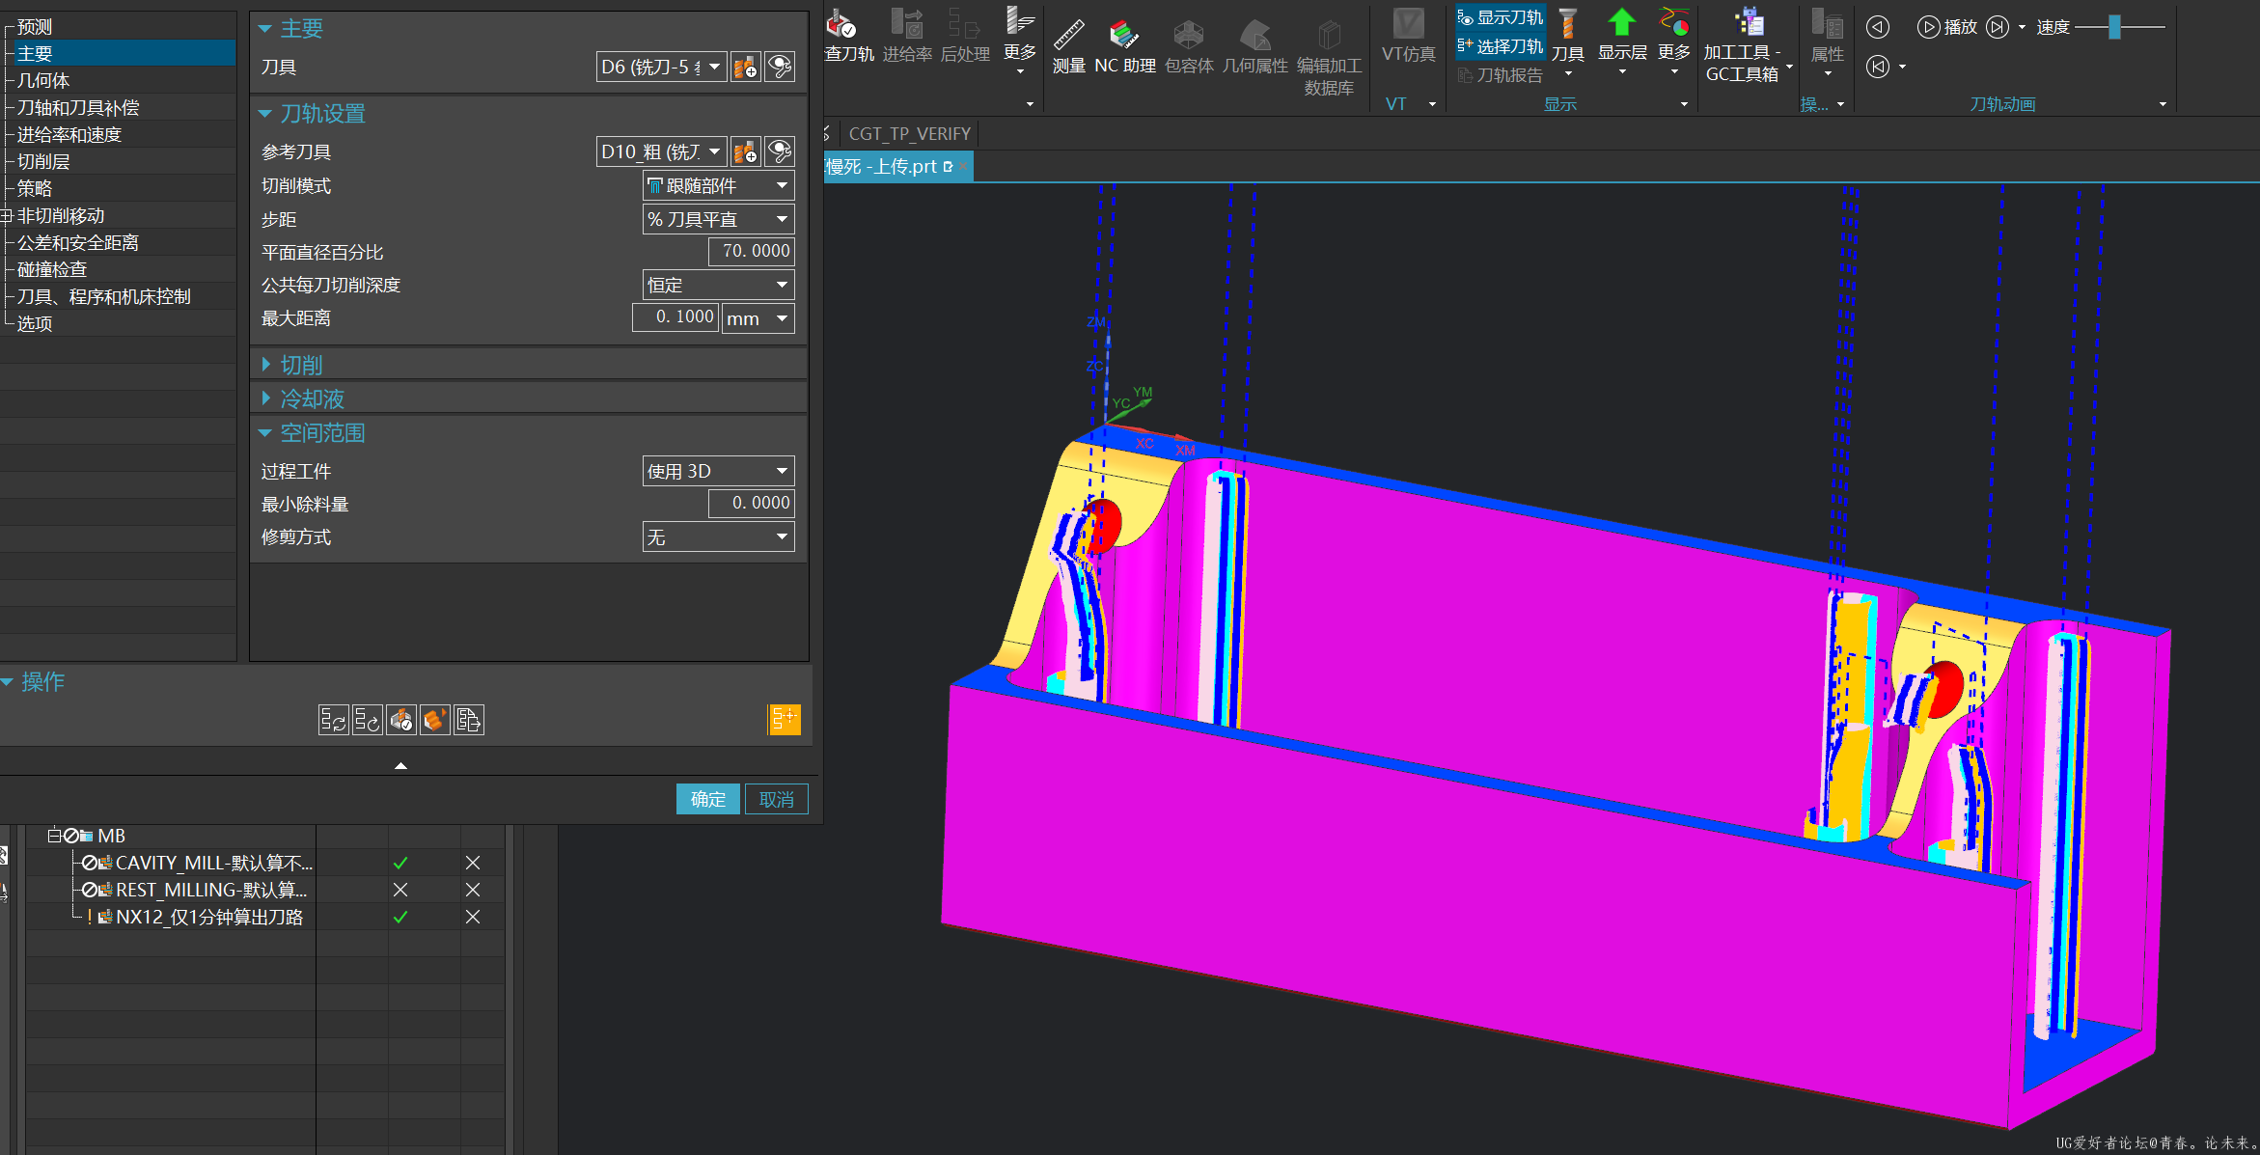
Task: Click the edit/display wrench icon beside D6 tool
Action: pyautogui.click(x=780, y=68)
